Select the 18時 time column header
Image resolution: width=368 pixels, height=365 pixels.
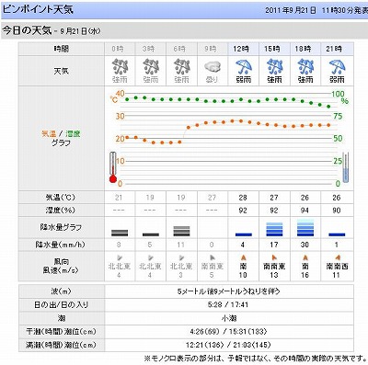click(x=305, y=49)
